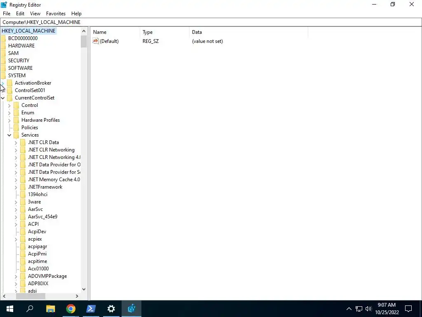422x317 pixels.
Task: Expand the acpiex key
Action: coord(16,239)
